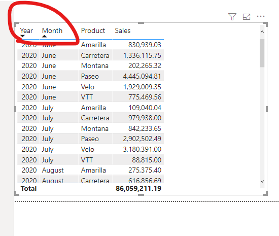Click the vertical scrollbar thumb
279x236 pixels.
[262, 53]
